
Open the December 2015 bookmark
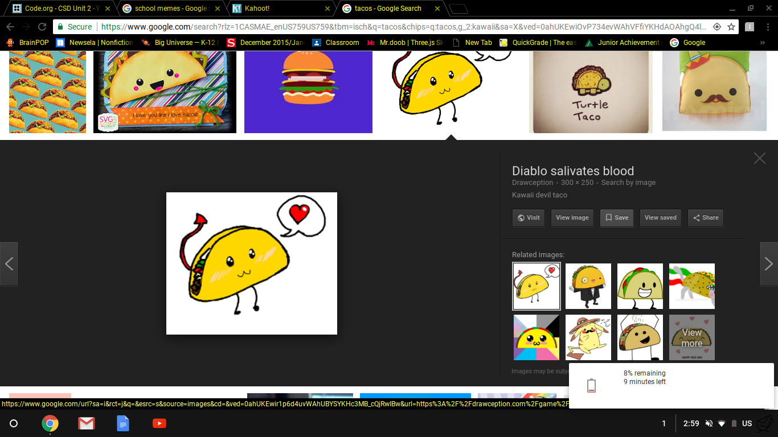[265, 43]
